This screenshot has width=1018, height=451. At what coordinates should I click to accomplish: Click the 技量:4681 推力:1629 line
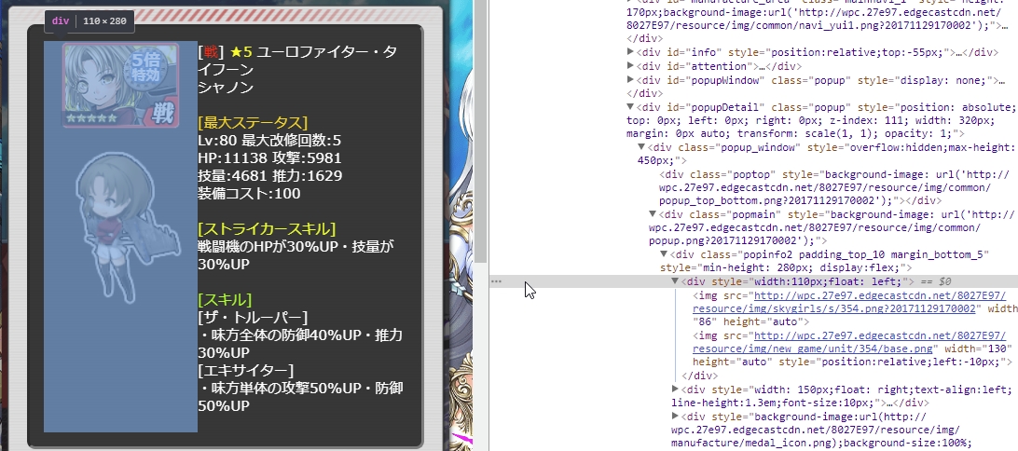[270, 176]
